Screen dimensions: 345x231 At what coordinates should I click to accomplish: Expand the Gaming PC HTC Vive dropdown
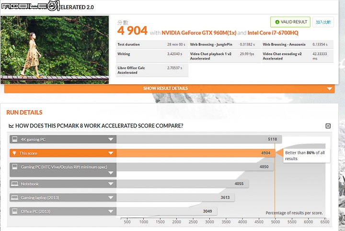pyautogui.click(x=111, y=173)
